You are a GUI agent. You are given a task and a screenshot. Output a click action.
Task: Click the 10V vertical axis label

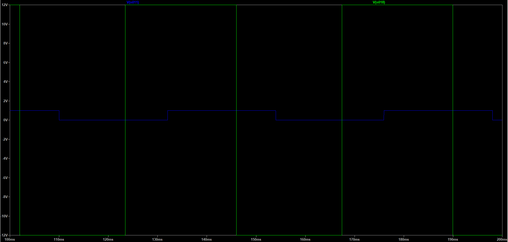click(4, 24)
